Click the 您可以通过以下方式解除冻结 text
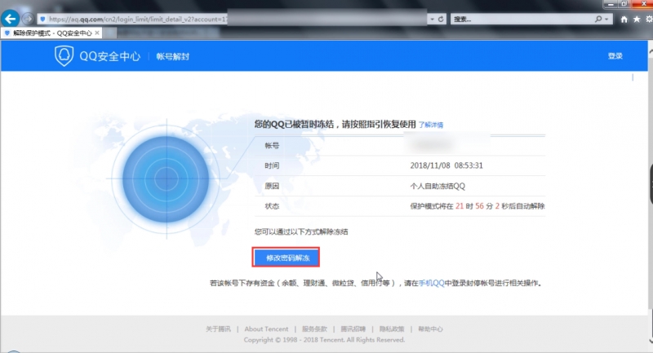 click(301, 232)
